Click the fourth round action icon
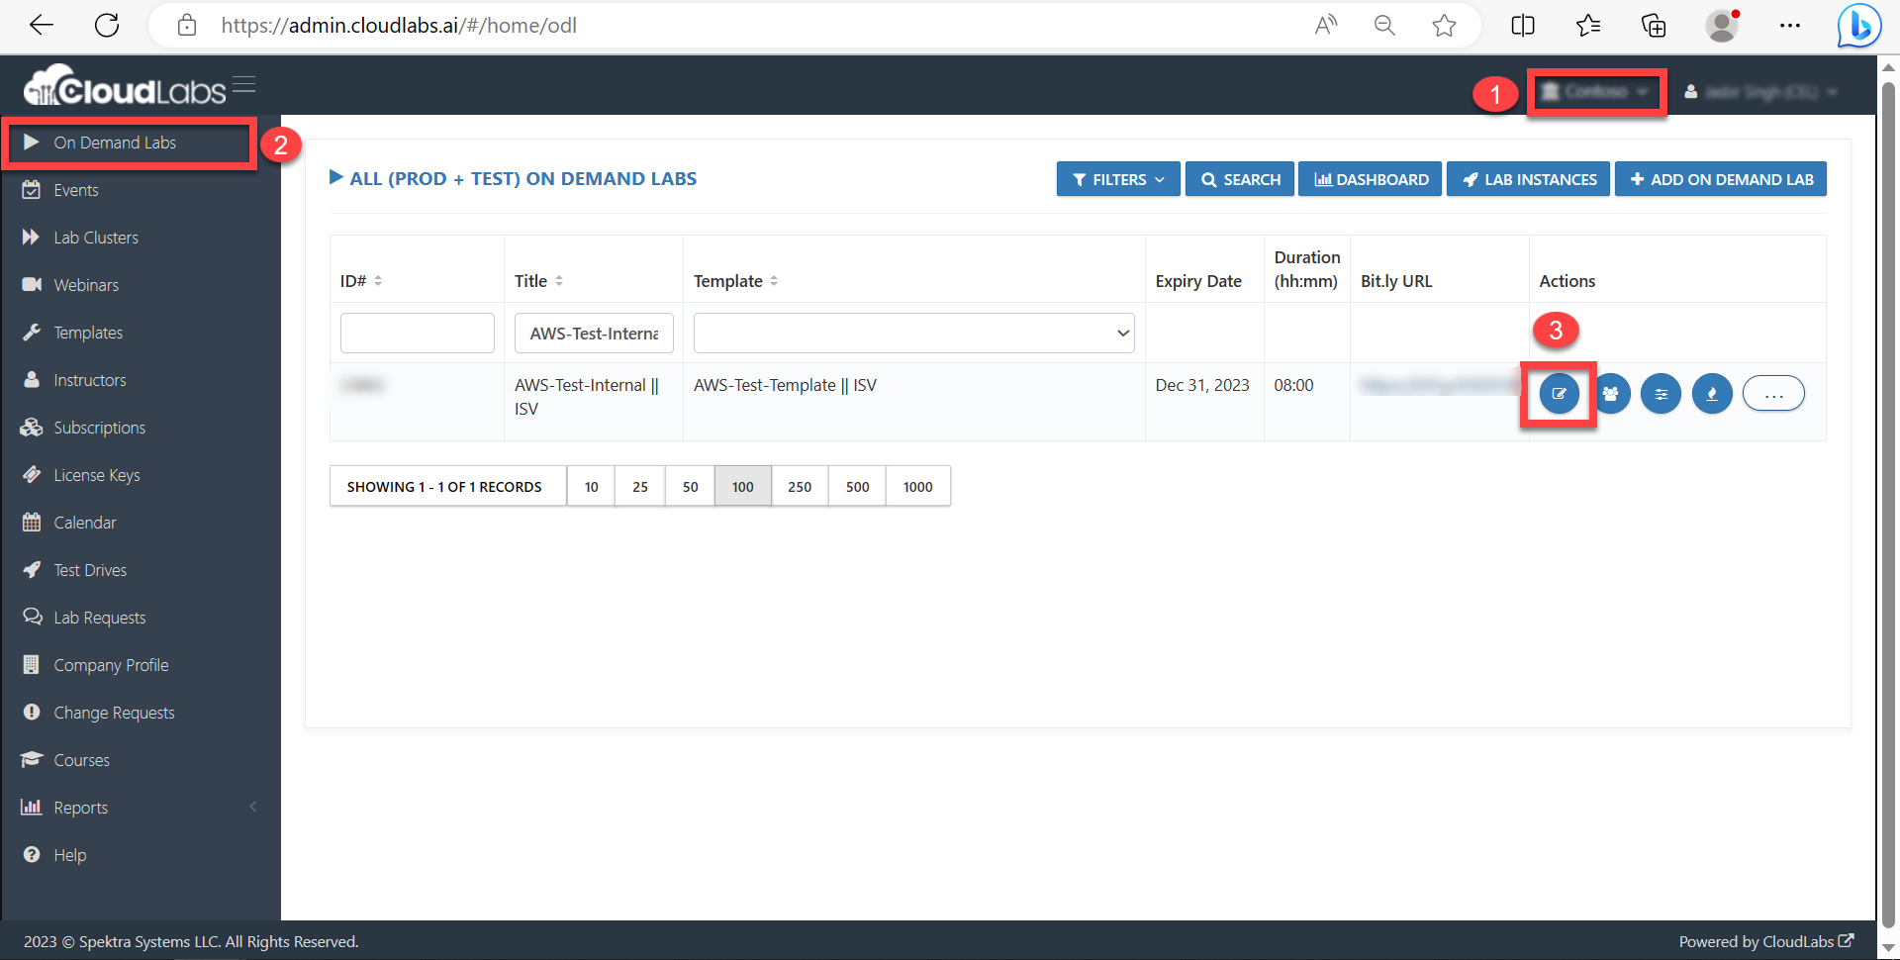 point(1712,394)
